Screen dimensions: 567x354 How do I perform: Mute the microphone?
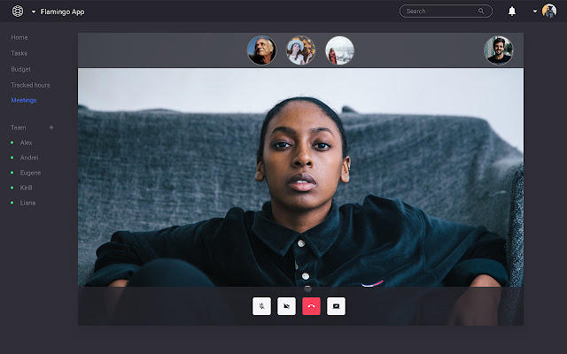click(x=261, y=306)
